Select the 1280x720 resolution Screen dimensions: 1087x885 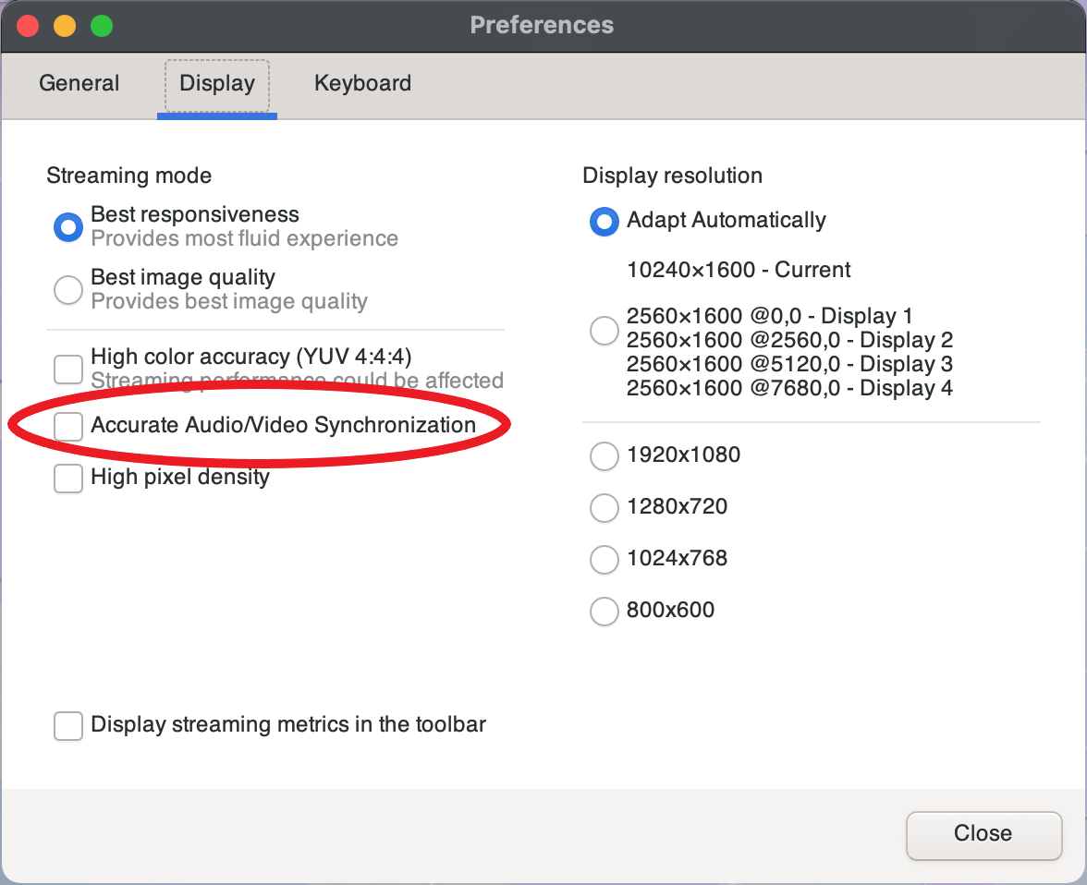[604, 507]
